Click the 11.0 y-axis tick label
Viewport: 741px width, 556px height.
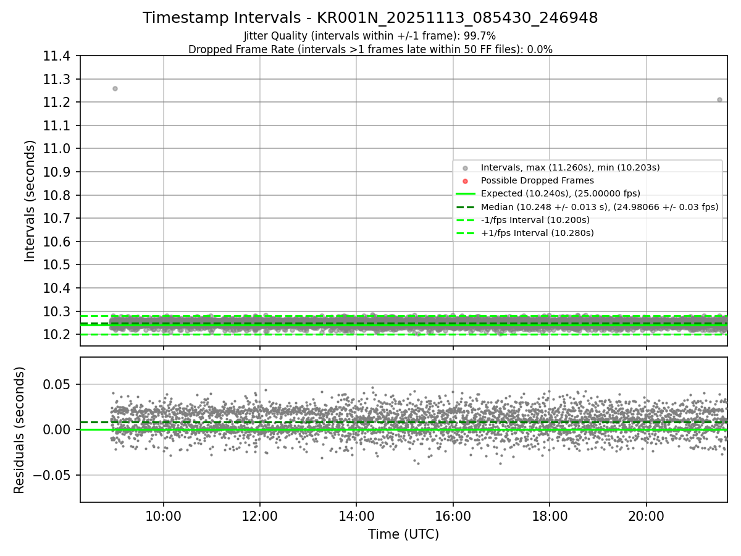point(58,149)
